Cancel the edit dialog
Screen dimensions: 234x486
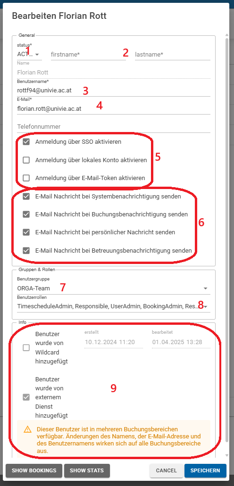[x=167, y=470]
